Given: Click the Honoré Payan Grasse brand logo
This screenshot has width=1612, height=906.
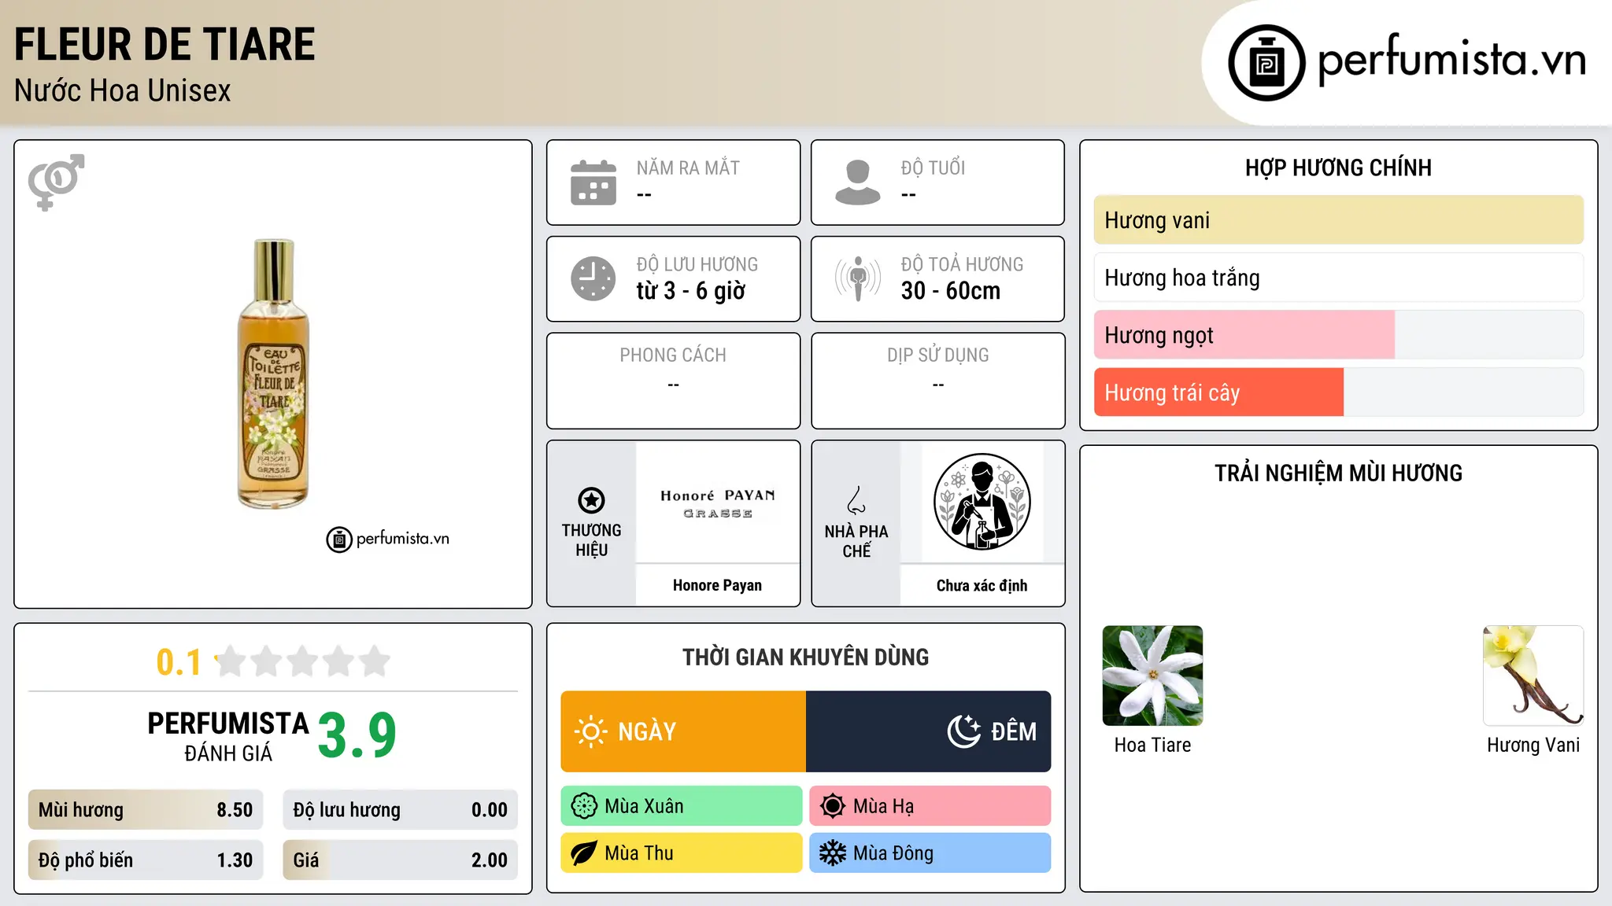Looking at the screenshot, I should point(718,503).
